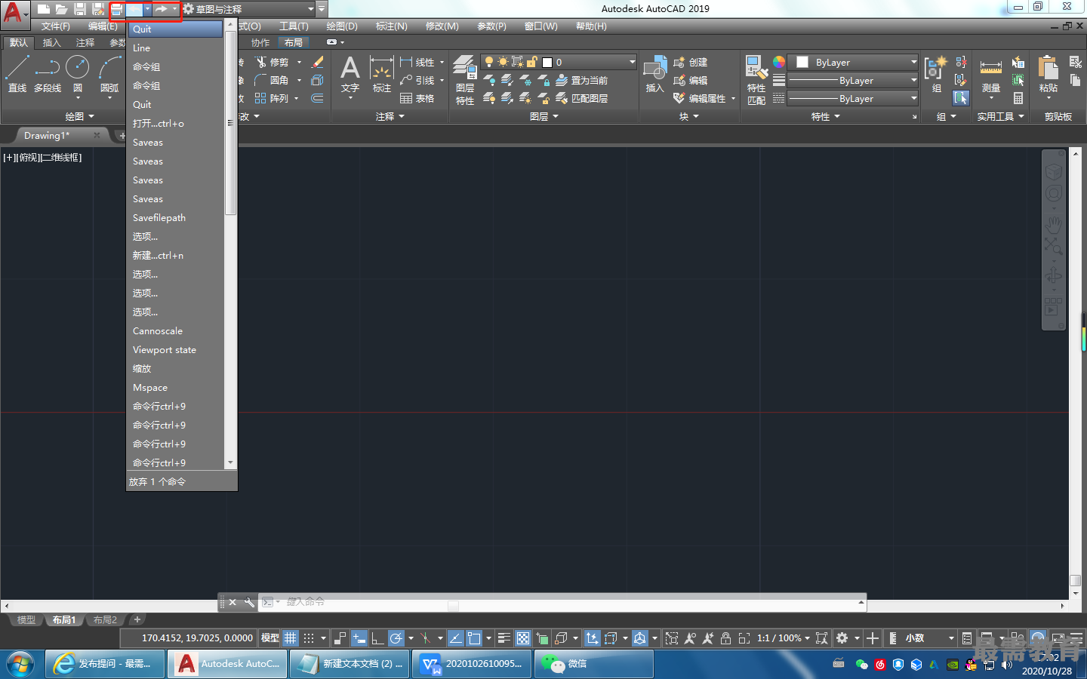Click the Fillet (圆角) tool
1087x679 pixels.
click(x=273, y=80)
